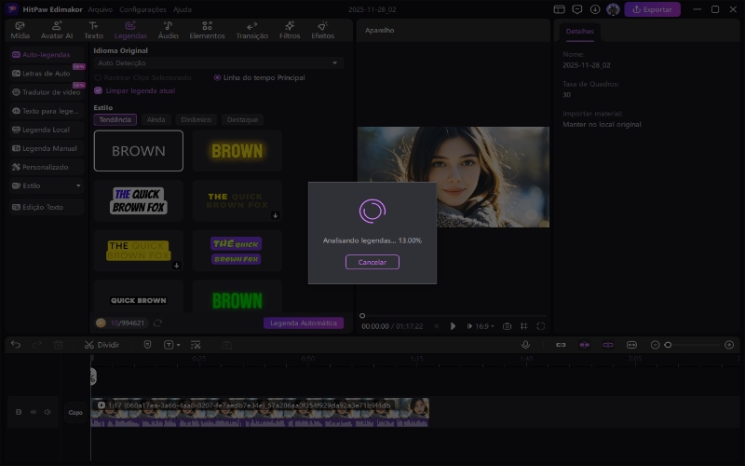745x466 pixels.
Task: Switch to the Dinâmico style tab
Action: click(196, 120)
